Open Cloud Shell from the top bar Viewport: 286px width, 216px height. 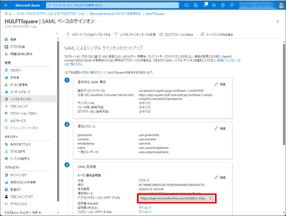pyautogui.click(x=187, y=5)
